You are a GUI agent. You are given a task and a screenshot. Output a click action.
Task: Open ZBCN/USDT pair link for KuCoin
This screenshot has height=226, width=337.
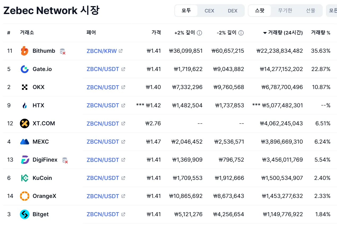coord(103,178)
